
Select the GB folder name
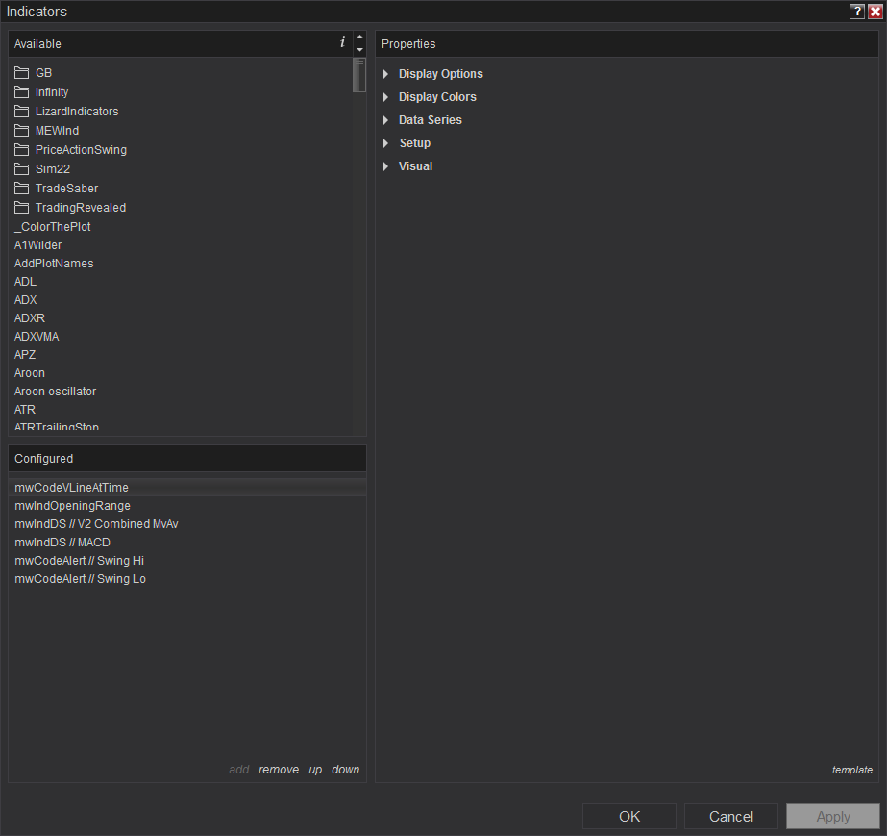click(x=43, y=72)
